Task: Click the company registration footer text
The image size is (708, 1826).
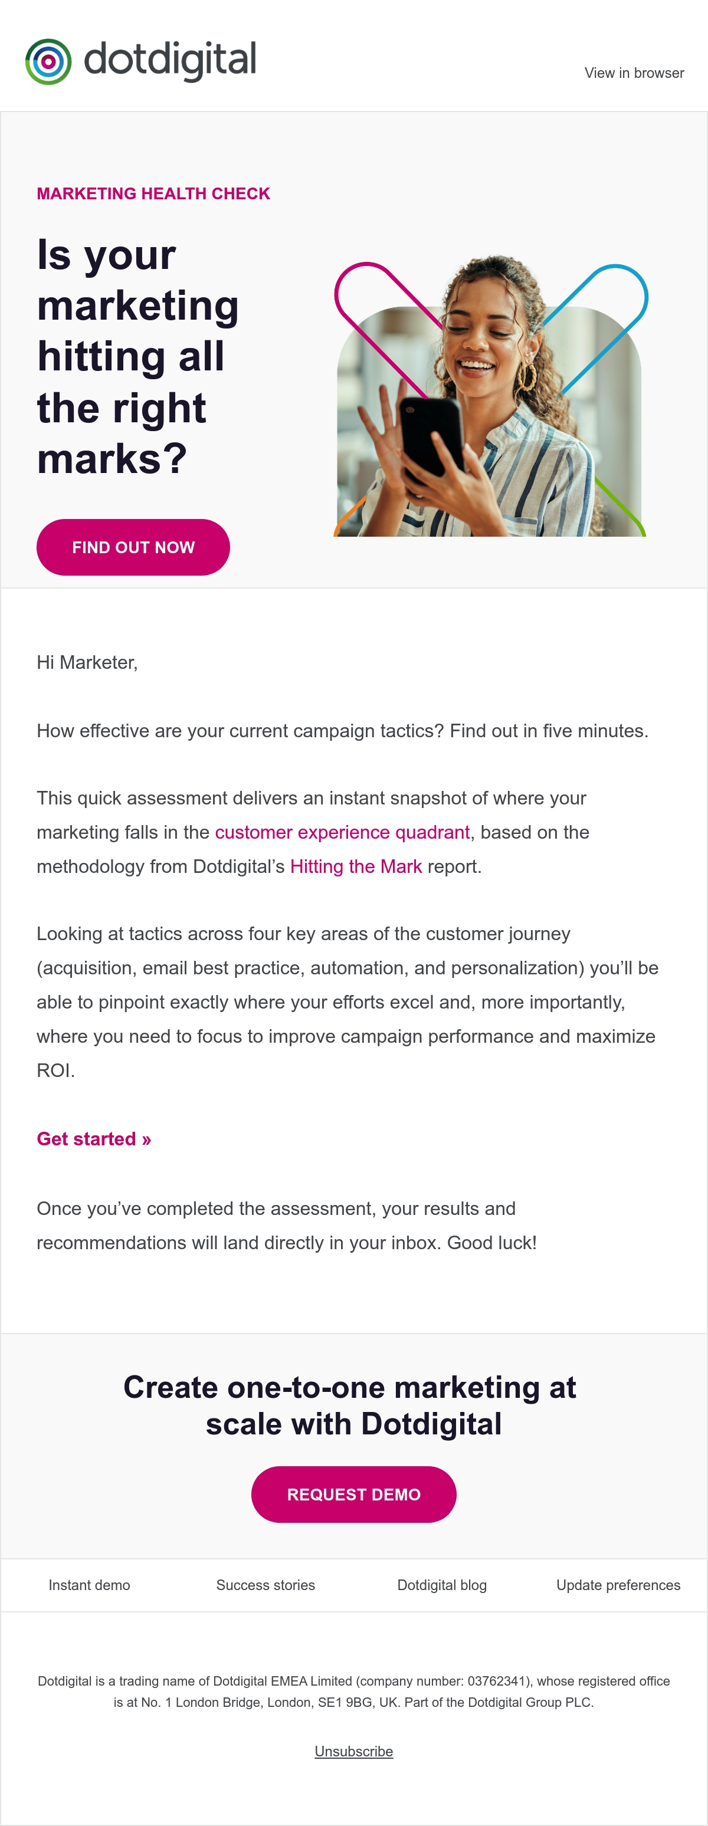Action: pos(354,1692)
